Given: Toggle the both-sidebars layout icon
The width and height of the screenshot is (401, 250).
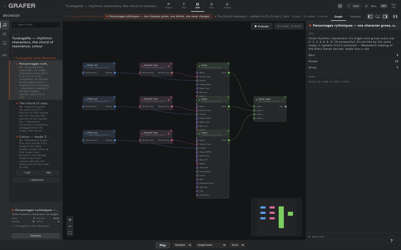Looking at the screenshot, I should [x=395, y=17].
